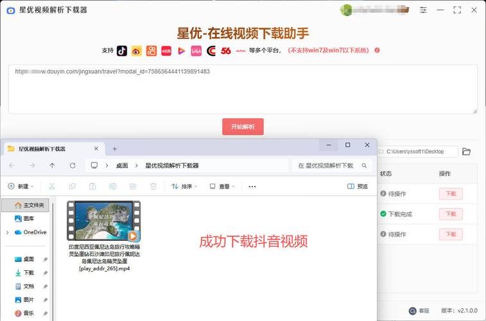The image size is (486, 321).
Task: Open 文档 in the sidebar
Action: coord(25,286)
